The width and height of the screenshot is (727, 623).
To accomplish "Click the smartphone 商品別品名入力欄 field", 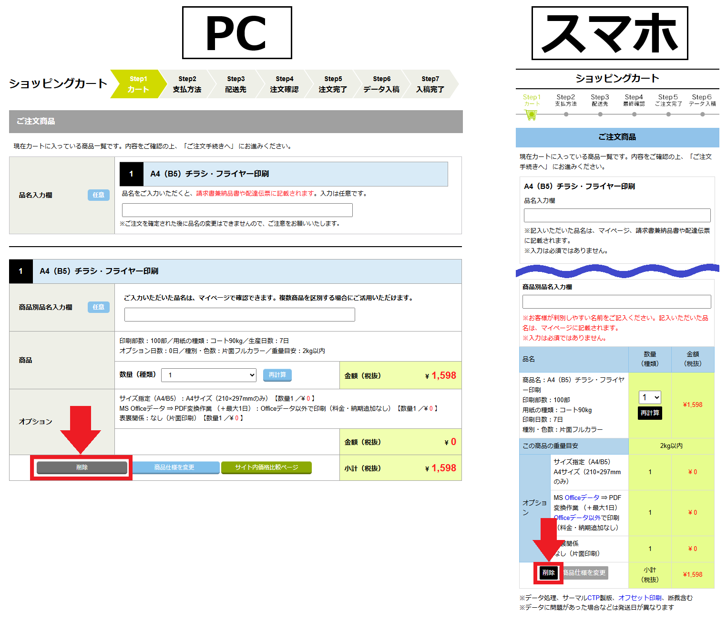I will click(x=616, y=301).
